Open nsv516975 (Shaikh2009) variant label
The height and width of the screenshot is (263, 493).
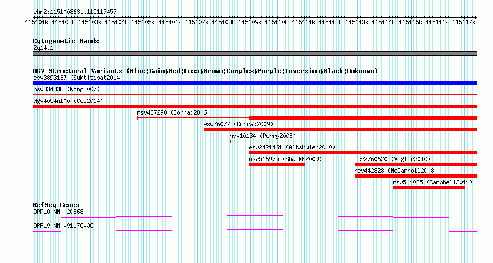point(285,159)
